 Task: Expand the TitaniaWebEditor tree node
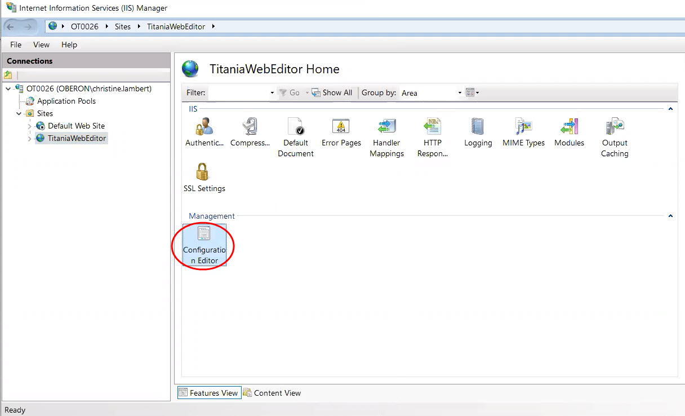29,138
